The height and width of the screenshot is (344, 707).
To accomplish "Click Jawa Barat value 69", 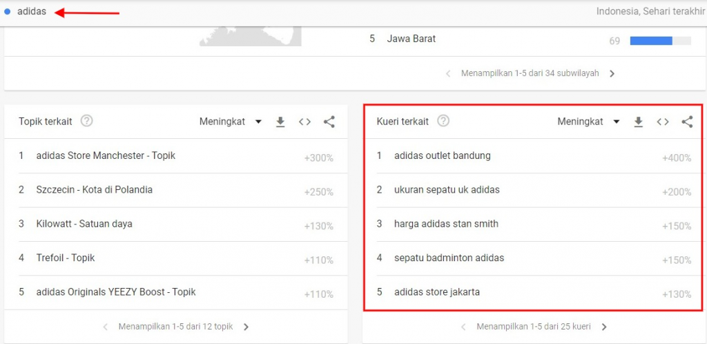I will coord(614,41).
